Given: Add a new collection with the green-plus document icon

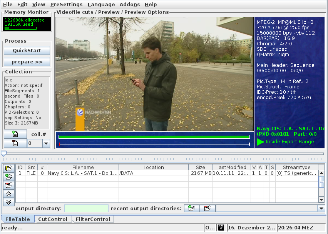Looking at the screenshot, I should coord(15,134).
